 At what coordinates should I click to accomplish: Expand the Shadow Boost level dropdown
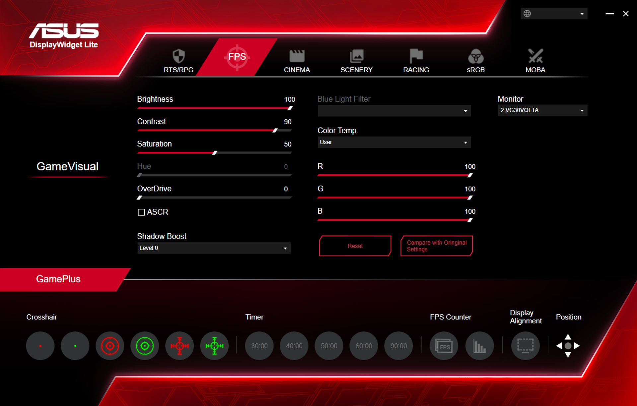tap(214, 248)
